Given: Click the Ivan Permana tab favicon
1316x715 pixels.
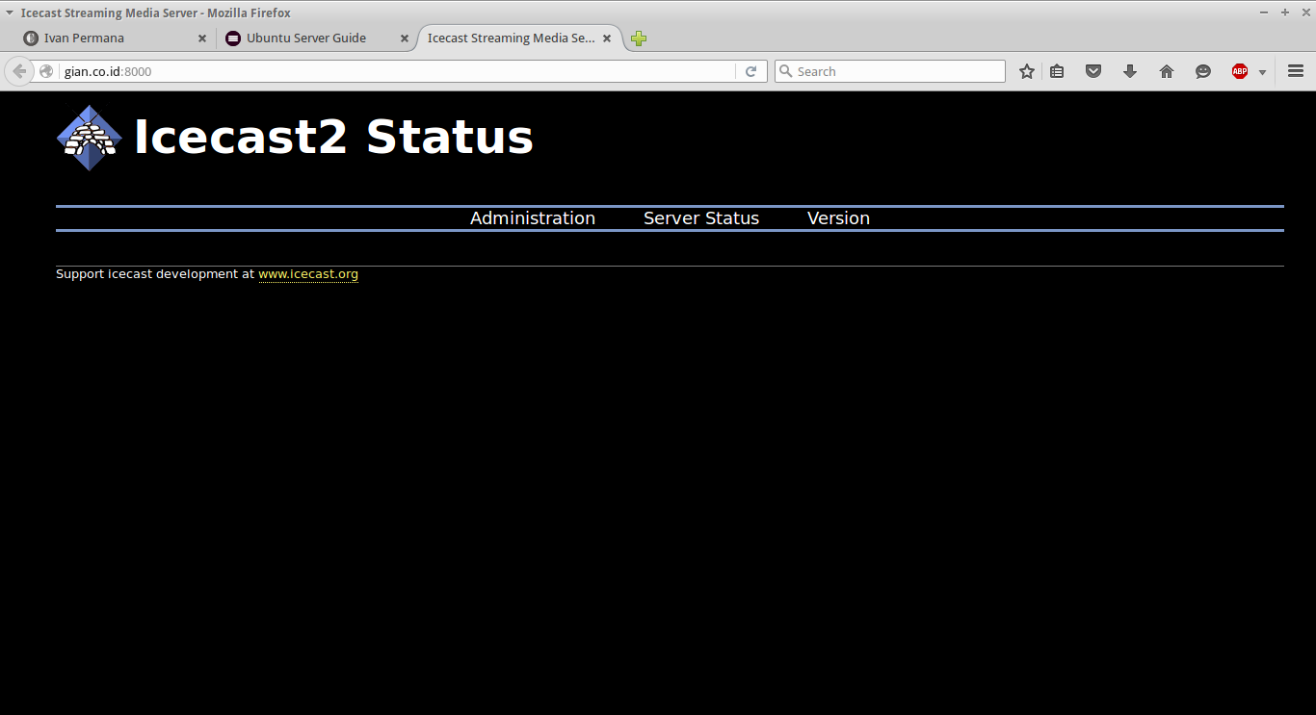Looking at the screenshot, I should [31, 38].
